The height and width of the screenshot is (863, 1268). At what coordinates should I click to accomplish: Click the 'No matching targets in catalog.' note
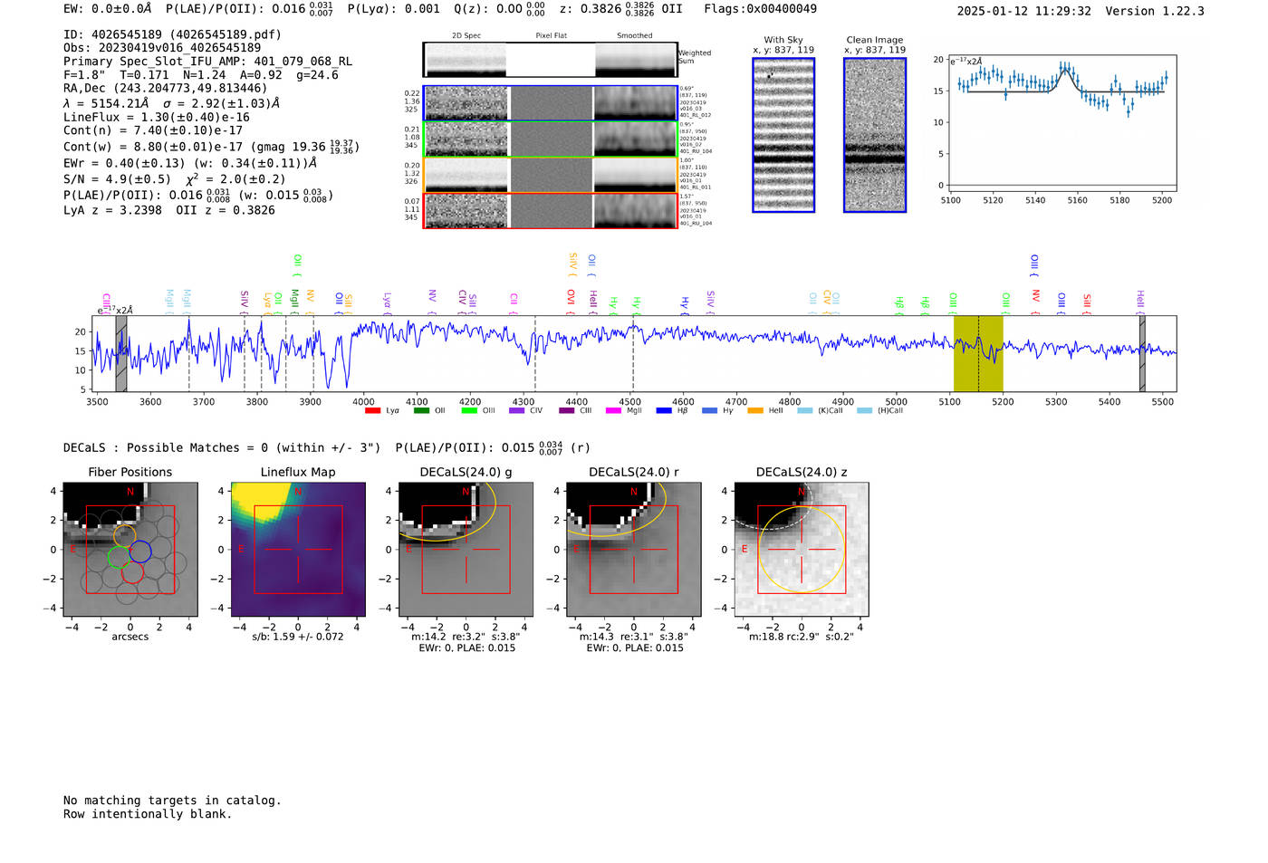coord(172,801)
